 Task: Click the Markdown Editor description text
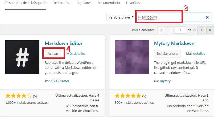[x=71, y=67]
